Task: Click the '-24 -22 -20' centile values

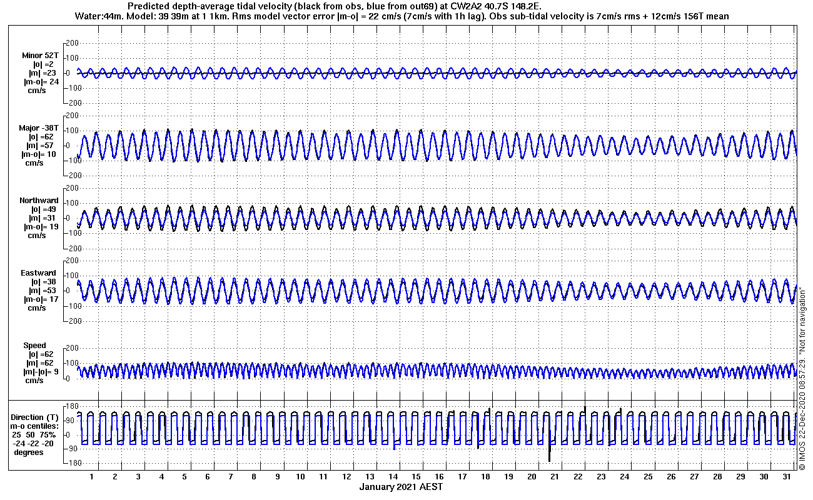Action: click(x=34, y=443)
